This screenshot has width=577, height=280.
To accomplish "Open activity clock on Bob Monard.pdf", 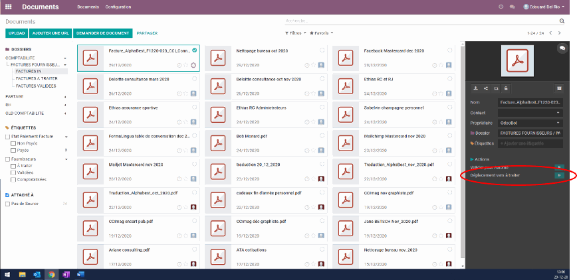I will pos(307,151).
